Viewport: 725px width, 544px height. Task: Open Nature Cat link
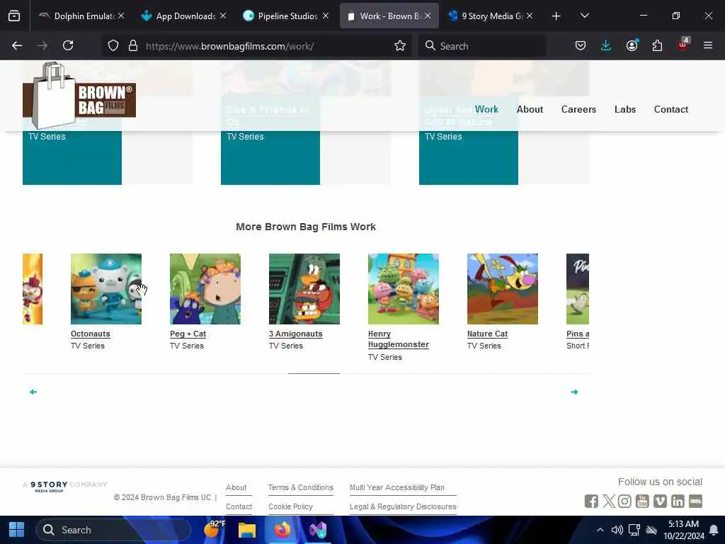click(487, 334)
